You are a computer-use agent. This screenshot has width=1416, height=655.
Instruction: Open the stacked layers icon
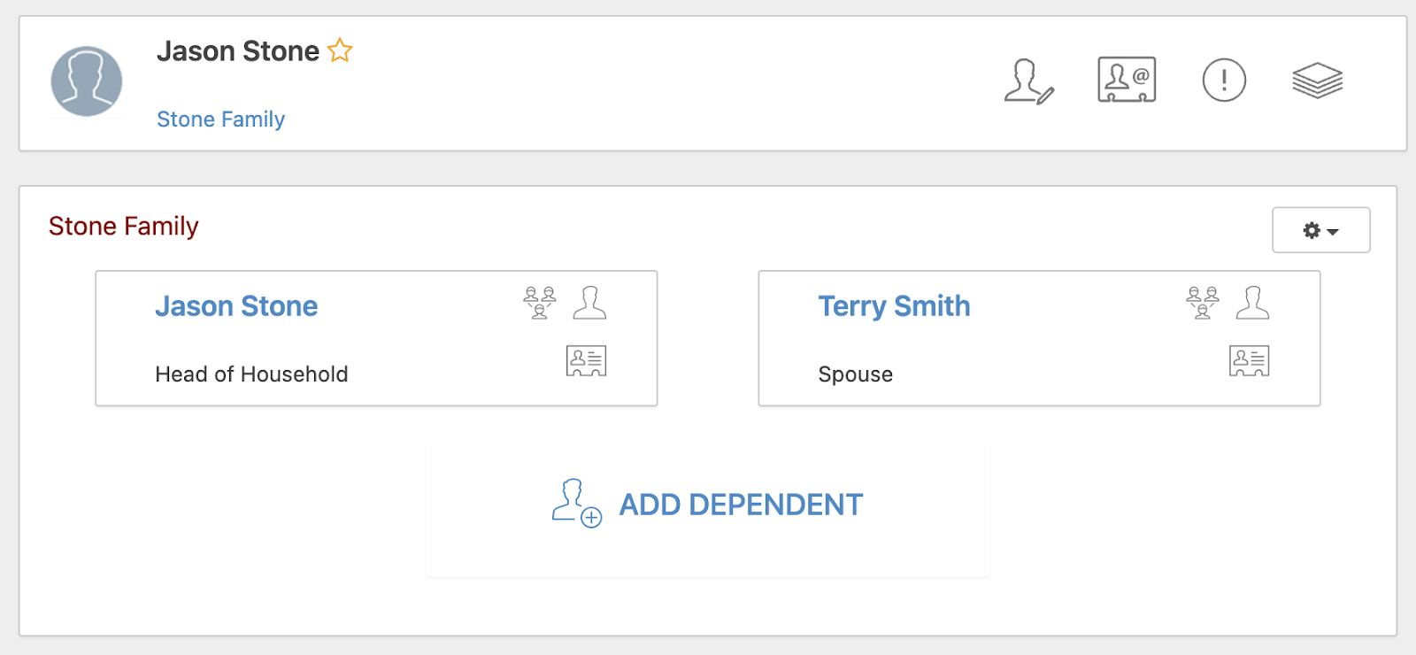(1317, 81)
